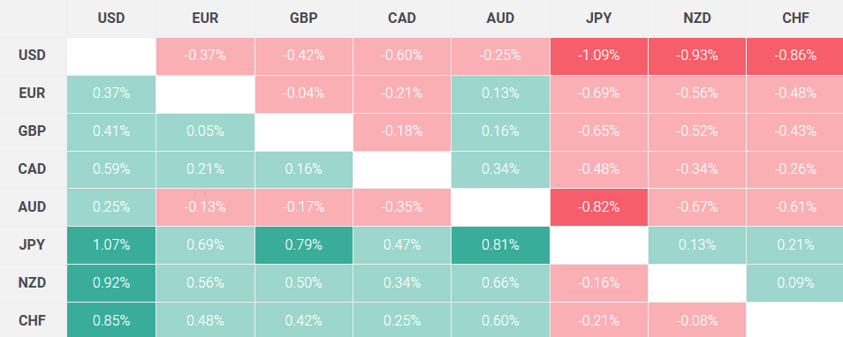The image size is (843, 337).
Task: Select the -0.60% USD/CAD cell
Action: click(x=402, y=56)
